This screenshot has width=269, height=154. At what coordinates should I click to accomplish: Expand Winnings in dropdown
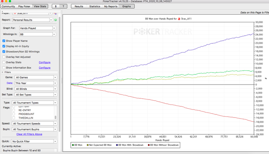[x=54, y=34]
